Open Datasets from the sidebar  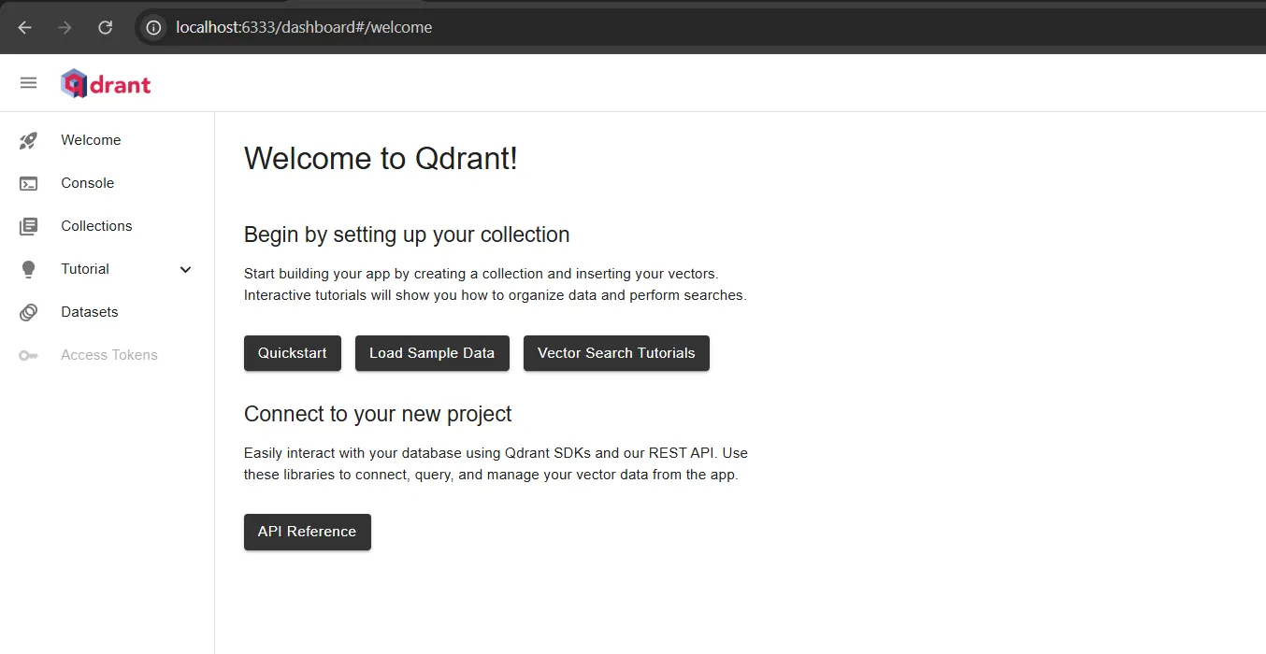108,312
